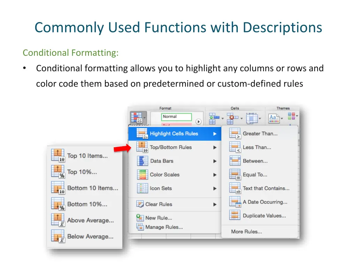Expand arrow beside Clear Rules

215,204
